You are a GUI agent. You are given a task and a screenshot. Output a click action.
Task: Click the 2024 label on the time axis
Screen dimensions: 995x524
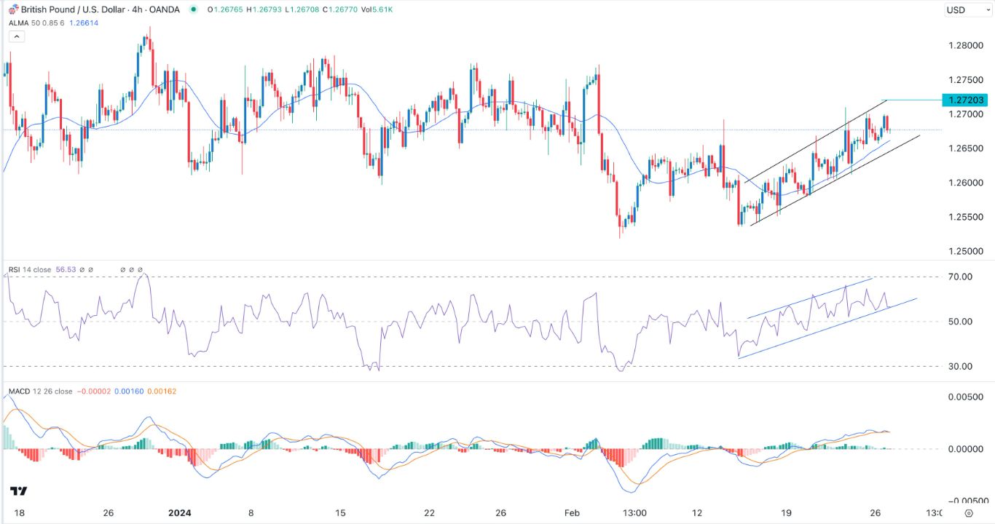(178, 513)
